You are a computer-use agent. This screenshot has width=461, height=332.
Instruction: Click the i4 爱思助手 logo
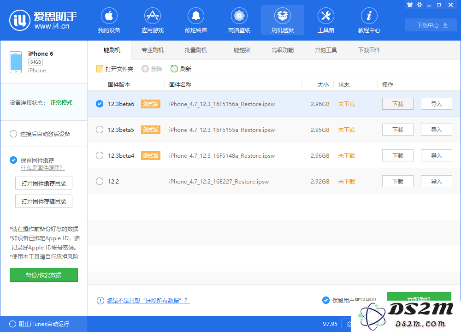(x=43, y=20)
